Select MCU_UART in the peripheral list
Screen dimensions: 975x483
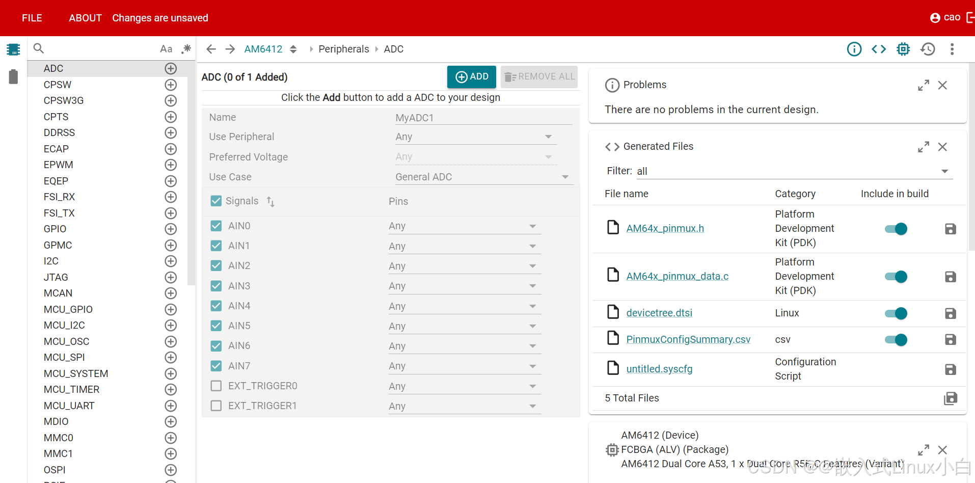point(69,406)
